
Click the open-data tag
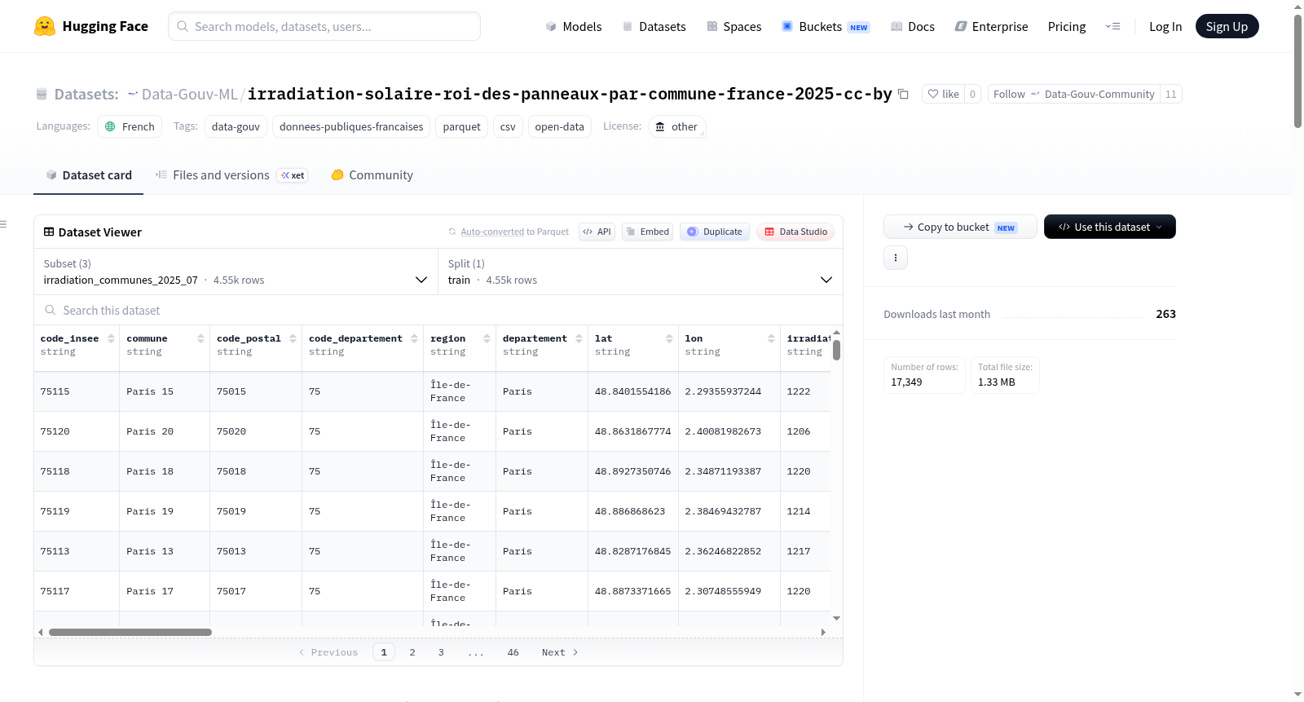coord(559,126)
